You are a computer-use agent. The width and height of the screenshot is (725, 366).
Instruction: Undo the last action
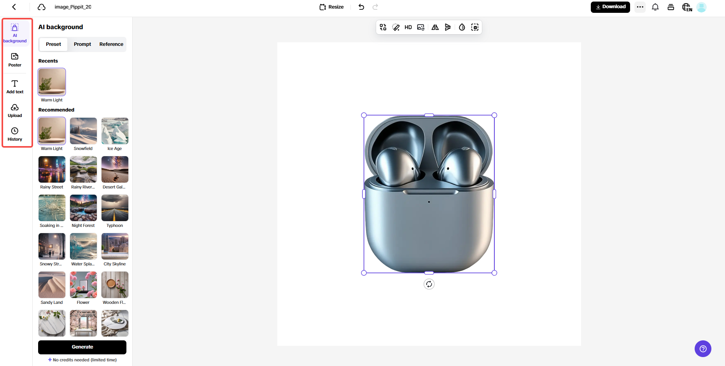pos(361,7)
